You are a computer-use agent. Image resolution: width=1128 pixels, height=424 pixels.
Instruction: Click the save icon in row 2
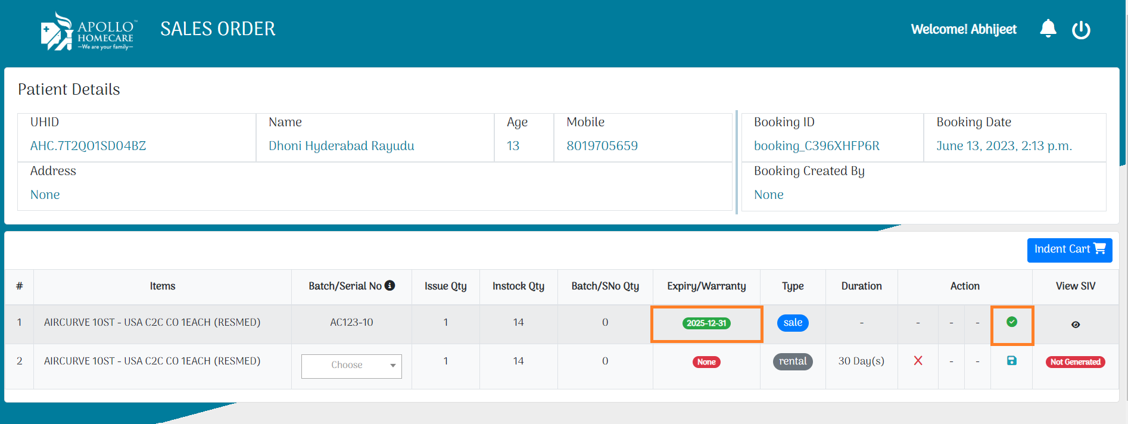[x=1011, y=361]
